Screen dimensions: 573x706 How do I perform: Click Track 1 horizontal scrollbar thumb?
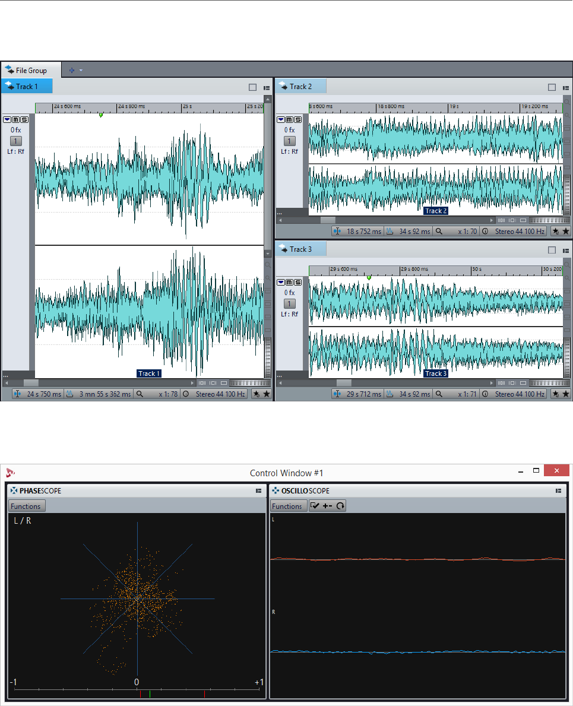click(31, 383)
